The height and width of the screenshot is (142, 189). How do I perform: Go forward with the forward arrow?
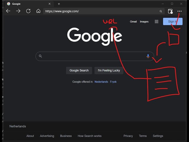[x=18, y=11]
